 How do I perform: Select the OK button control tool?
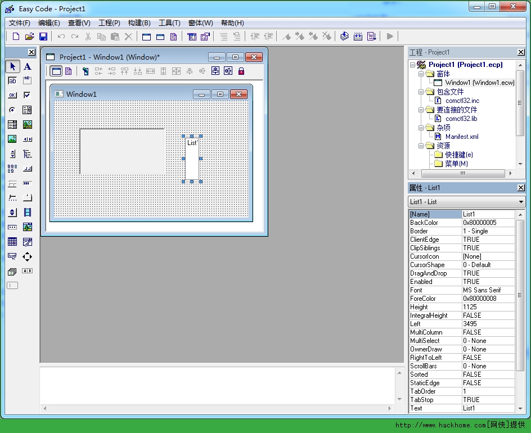12,95
